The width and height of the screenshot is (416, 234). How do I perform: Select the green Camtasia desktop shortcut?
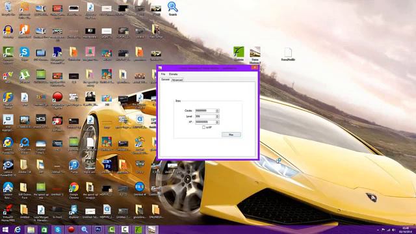coord(8,55)
